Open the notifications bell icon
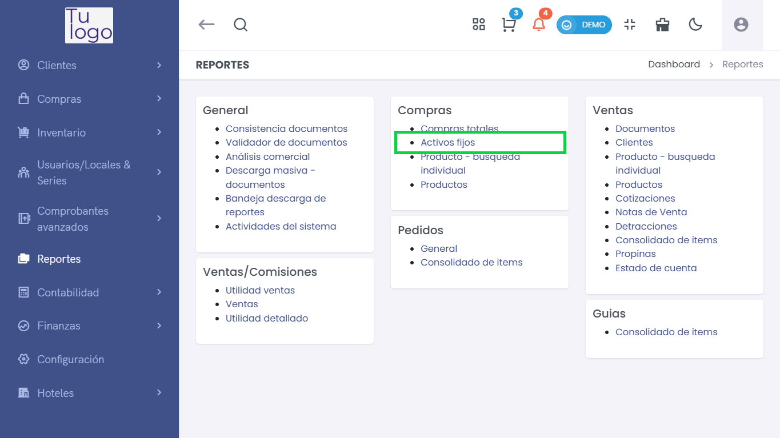 [x=538, y=25]
